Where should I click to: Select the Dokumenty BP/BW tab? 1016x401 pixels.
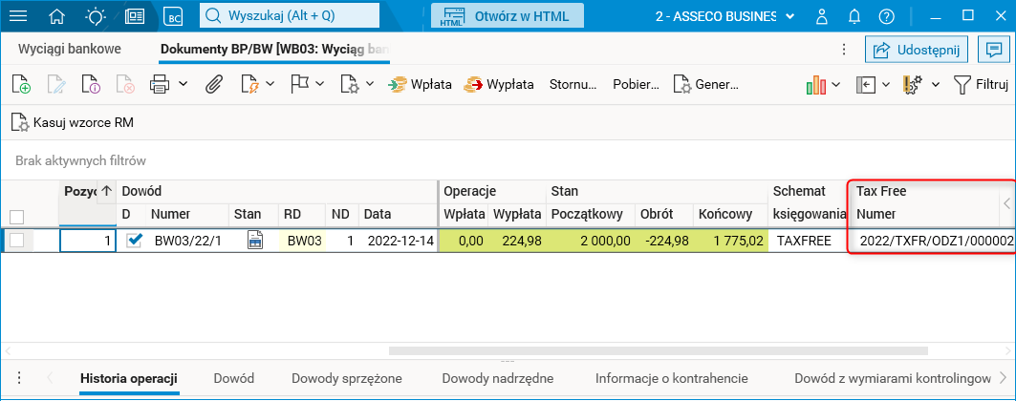tap(274, 49)
